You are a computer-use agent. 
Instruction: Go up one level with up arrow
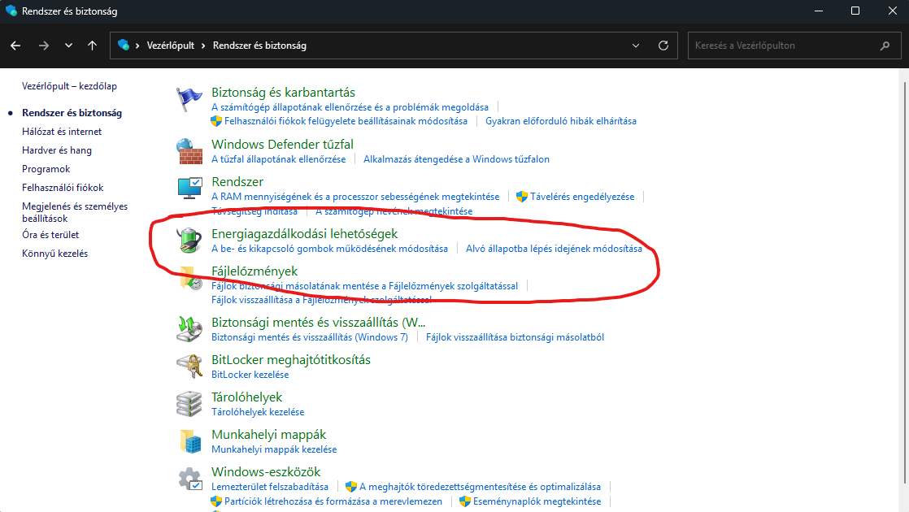pos(92,46)
